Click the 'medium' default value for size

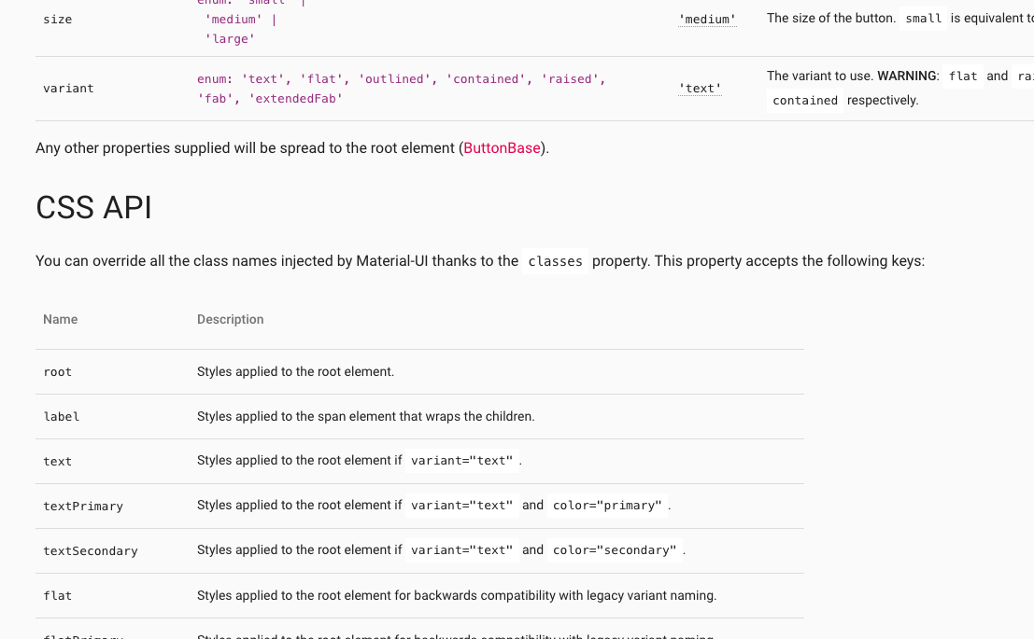706,18
